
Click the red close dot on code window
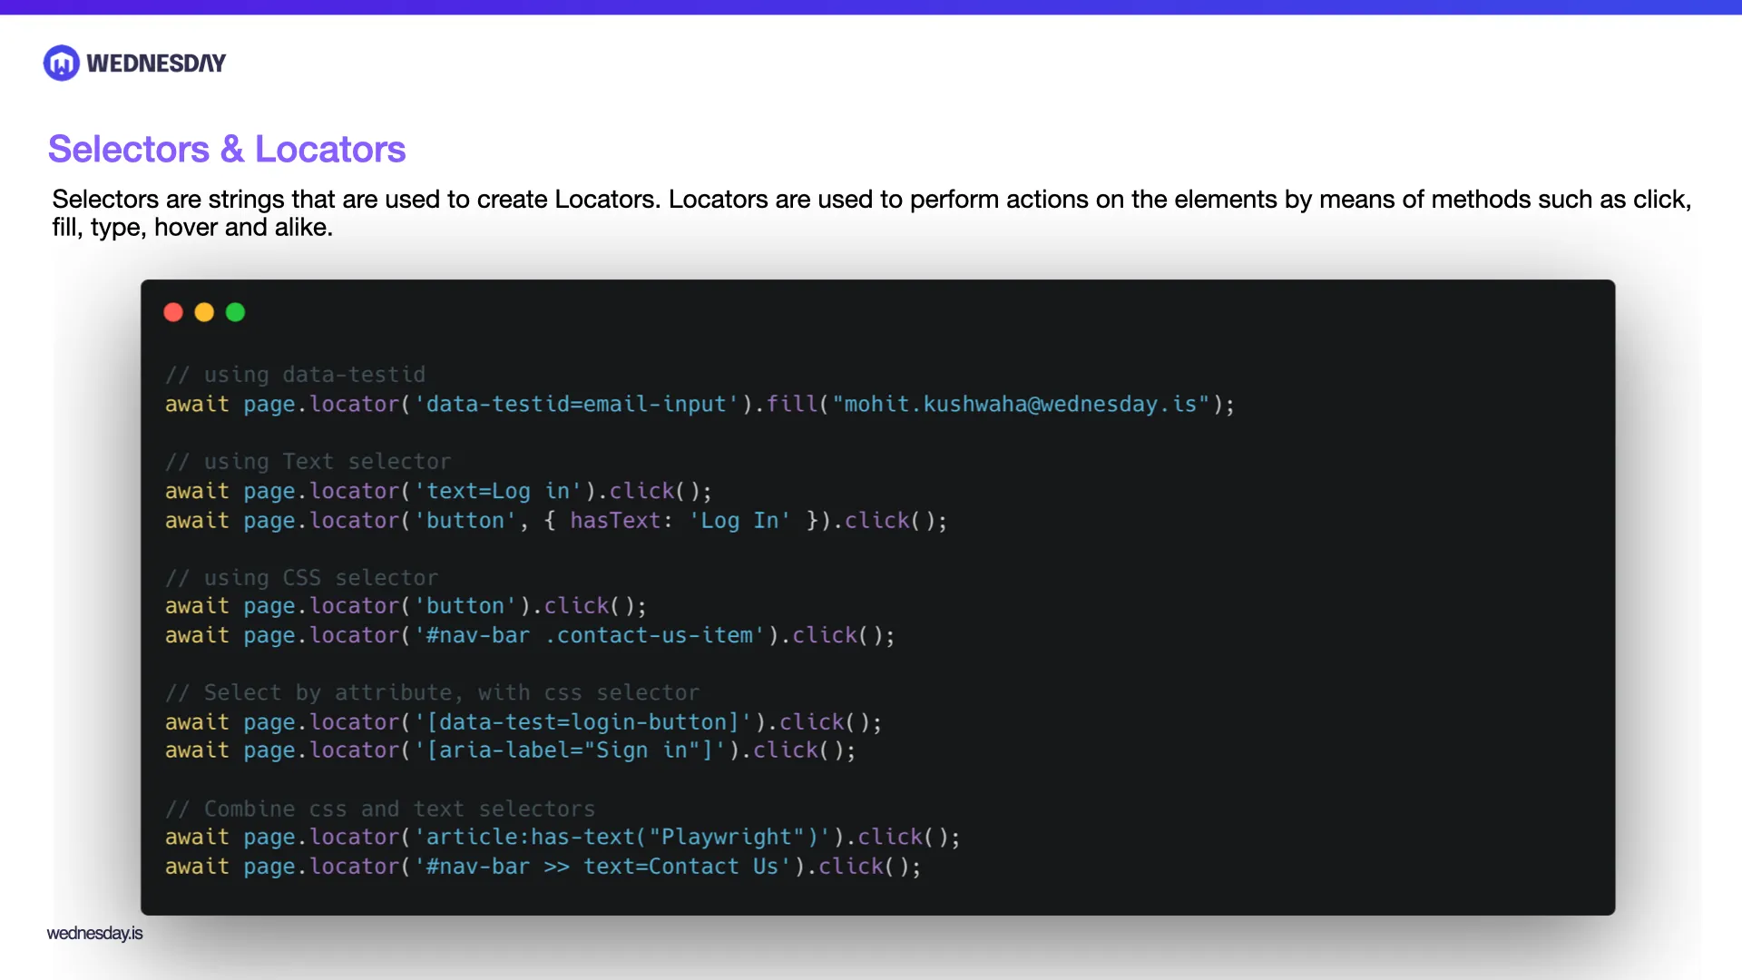(x=173, y=312)
